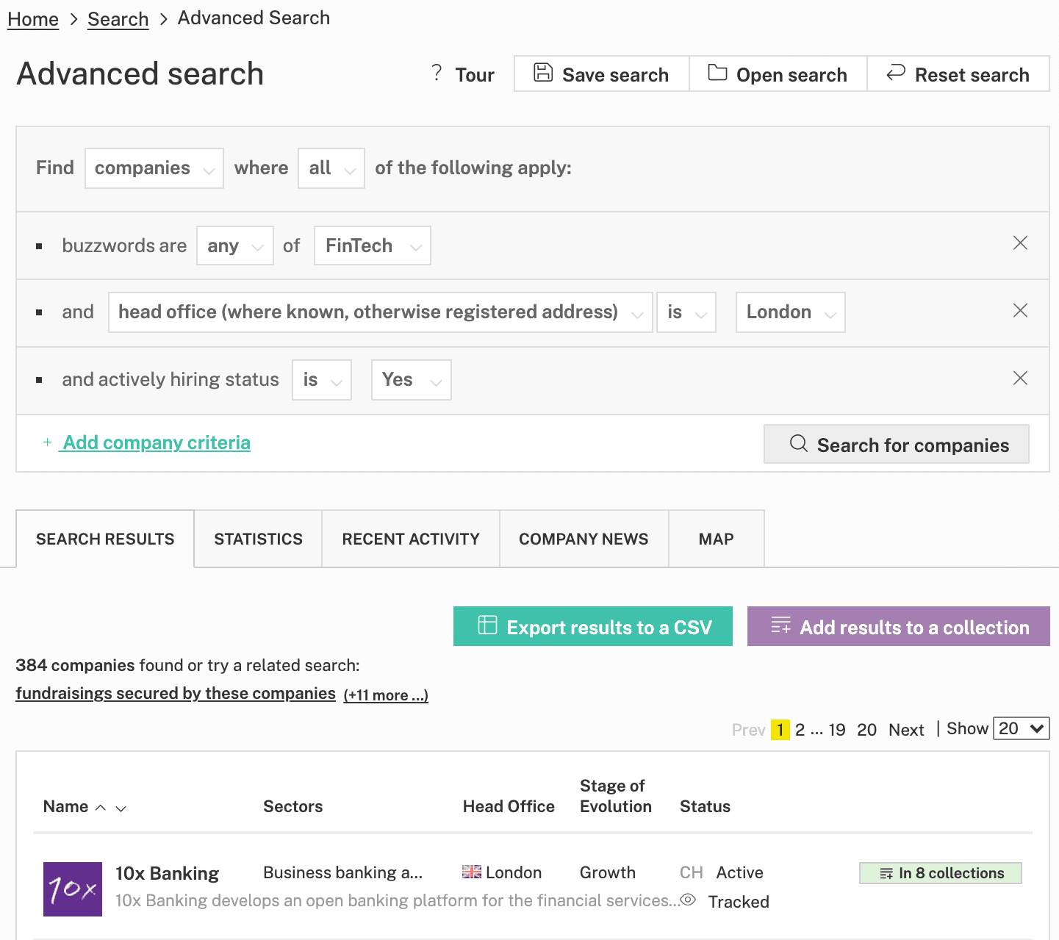Click Add results to a collection button
Viewport: 1059px width, 940px height.
(x=899, y=626)
